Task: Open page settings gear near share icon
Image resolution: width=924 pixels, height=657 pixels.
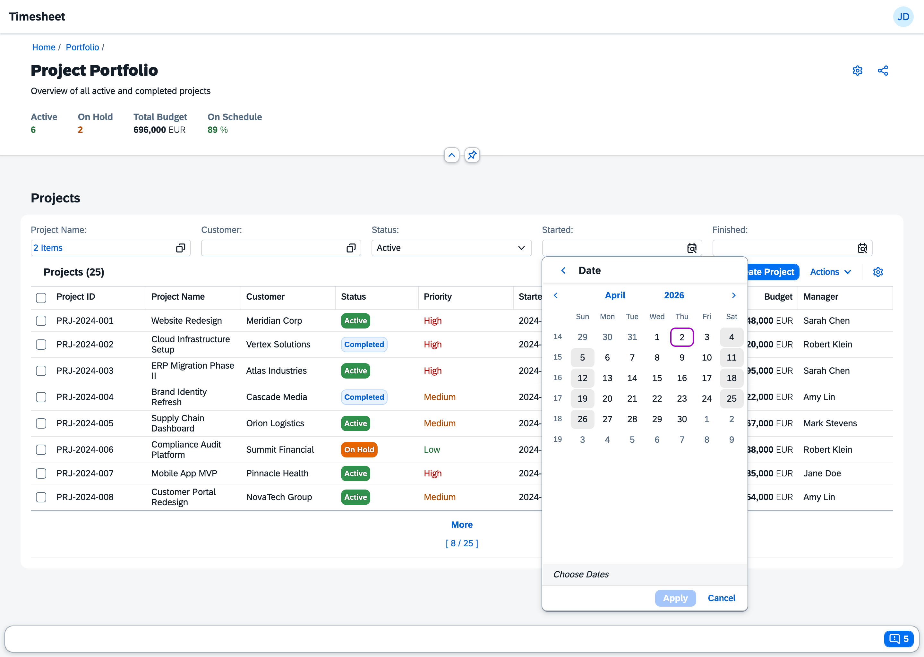Action: (857, 71)
